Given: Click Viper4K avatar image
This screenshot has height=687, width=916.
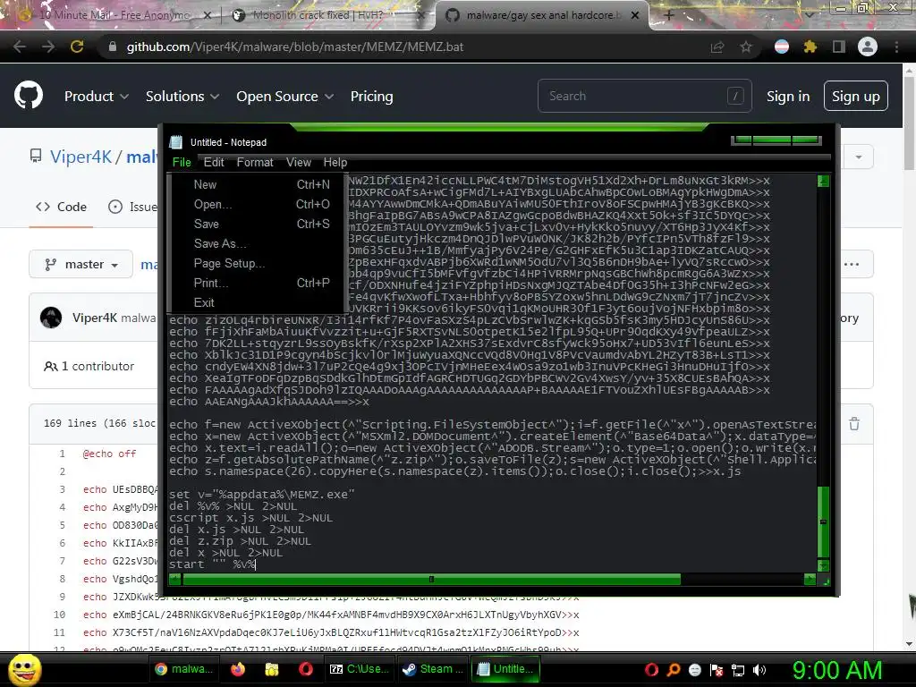Looking at the screenshot, I should pos(51,318).
